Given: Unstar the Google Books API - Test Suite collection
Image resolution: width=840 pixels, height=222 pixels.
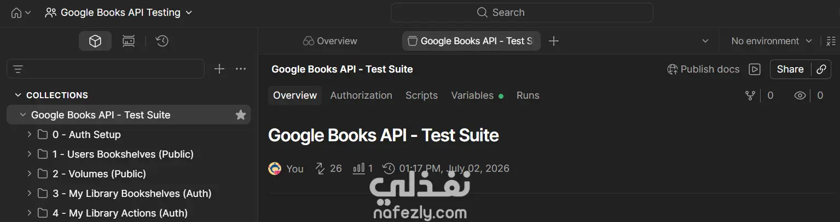Looking at the screenshot, I should click(x=240, y=115).
